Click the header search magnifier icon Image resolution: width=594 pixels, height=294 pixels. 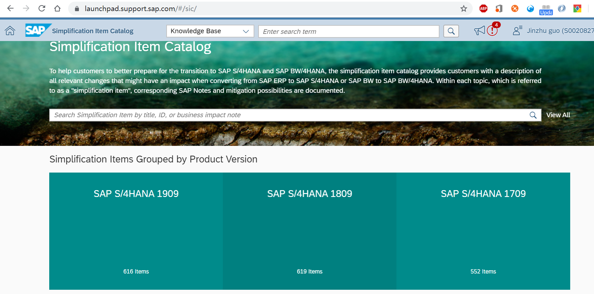451,31
